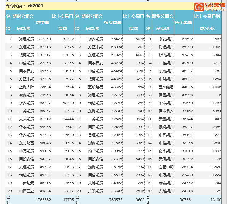Click the -11785 change value
Viewport: 227px width, 204px height.
pyautogui.click(x=68, y=143)
